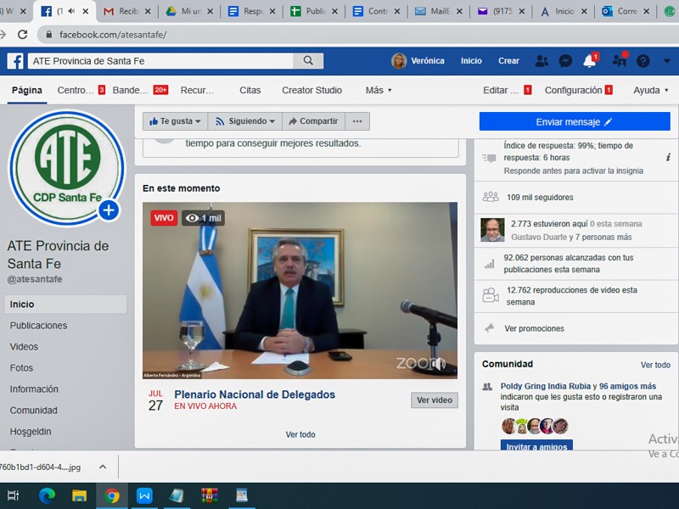Switch to the Gmail Recib browser tab

click(128, 11)
